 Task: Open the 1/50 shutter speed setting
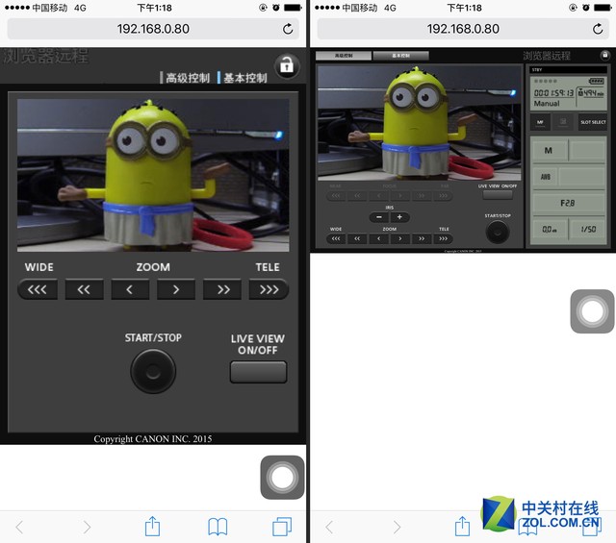pyautogui.click(x=587, y=231)
